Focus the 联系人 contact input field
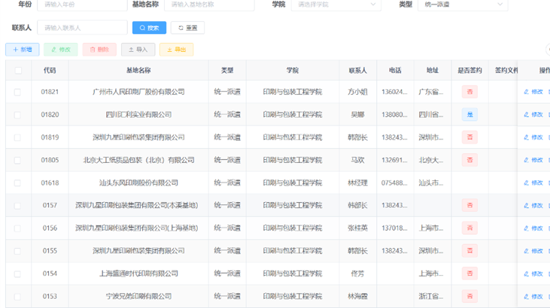The image size is (550, 308). pyautogui.click(x=82, y=28)
